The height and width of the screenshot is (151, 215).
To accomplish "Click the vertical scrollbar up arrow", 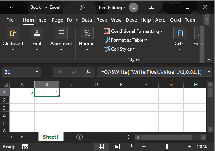I will pos(210,85).
